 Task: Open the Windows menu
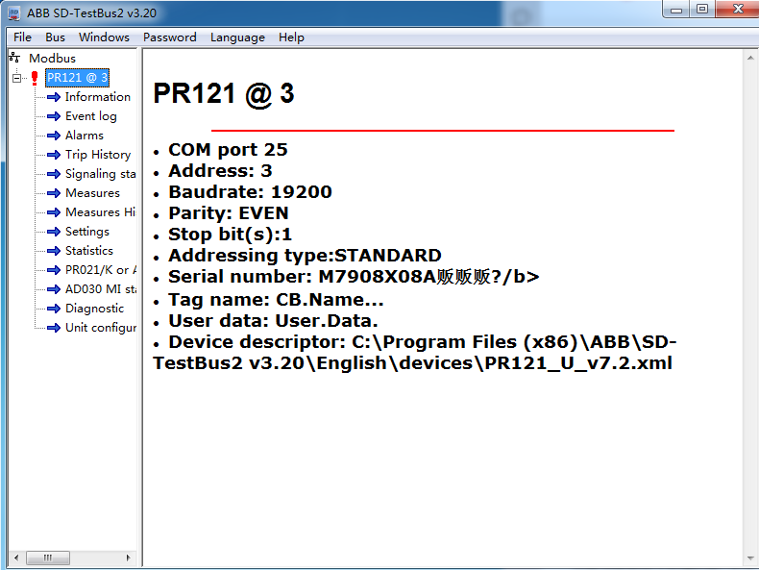tap(104, 37)
